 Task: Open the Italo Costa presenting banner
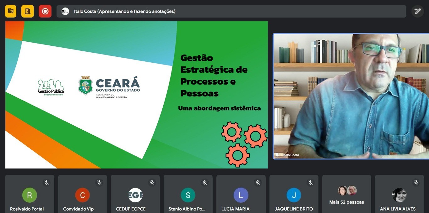coord(231,11)
